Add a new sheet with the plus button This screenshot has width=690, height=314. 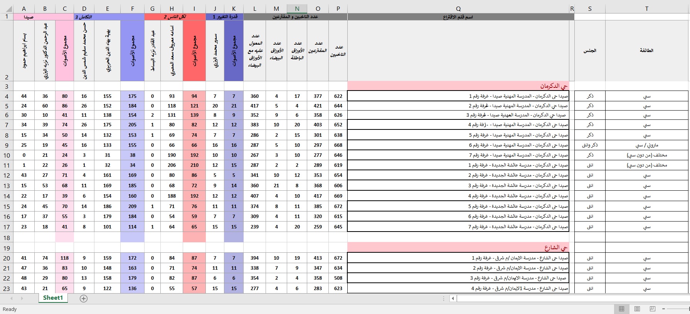tap(84, 298)
